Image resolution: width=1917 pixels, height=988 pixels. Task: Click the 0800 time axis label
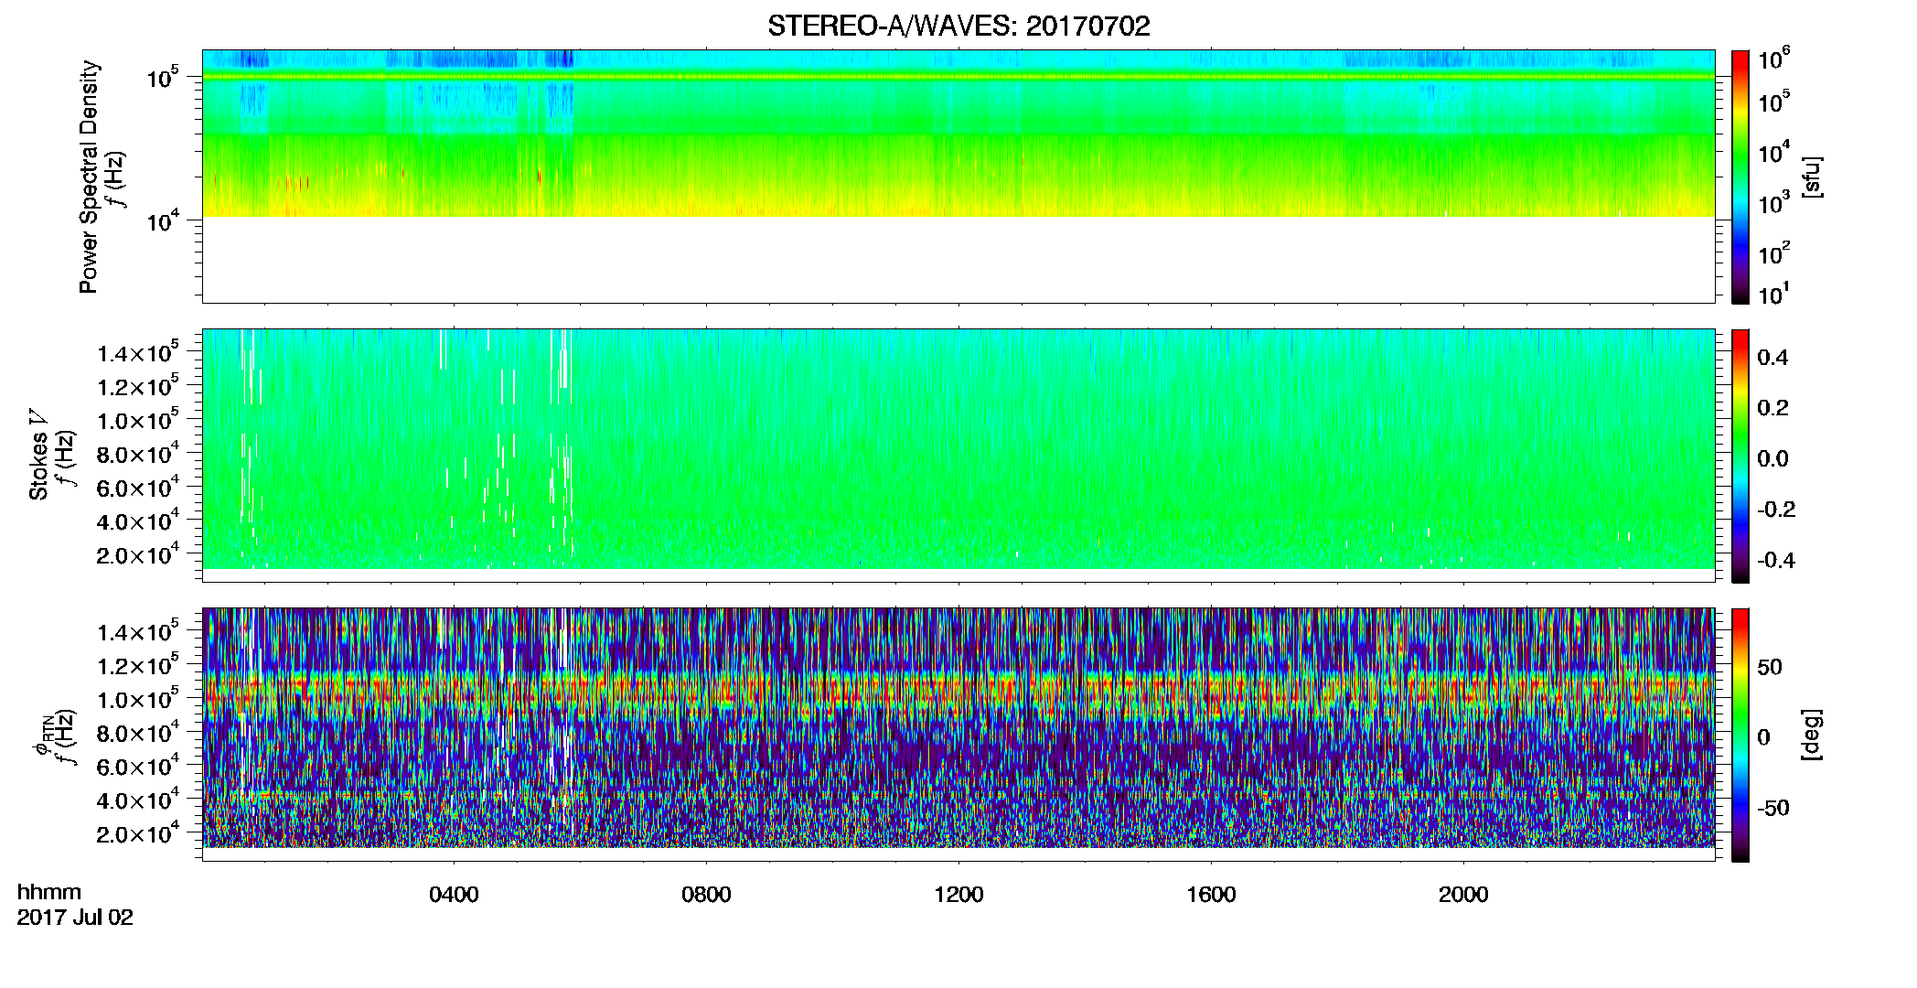[706, 895]
